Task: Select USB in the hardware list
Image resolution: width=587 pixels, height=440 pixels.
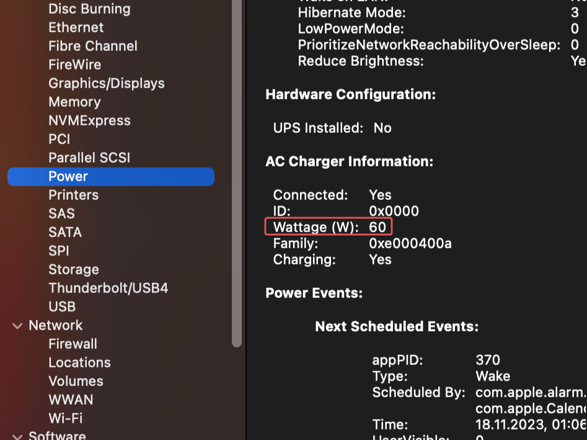Action: click(62, 307)
